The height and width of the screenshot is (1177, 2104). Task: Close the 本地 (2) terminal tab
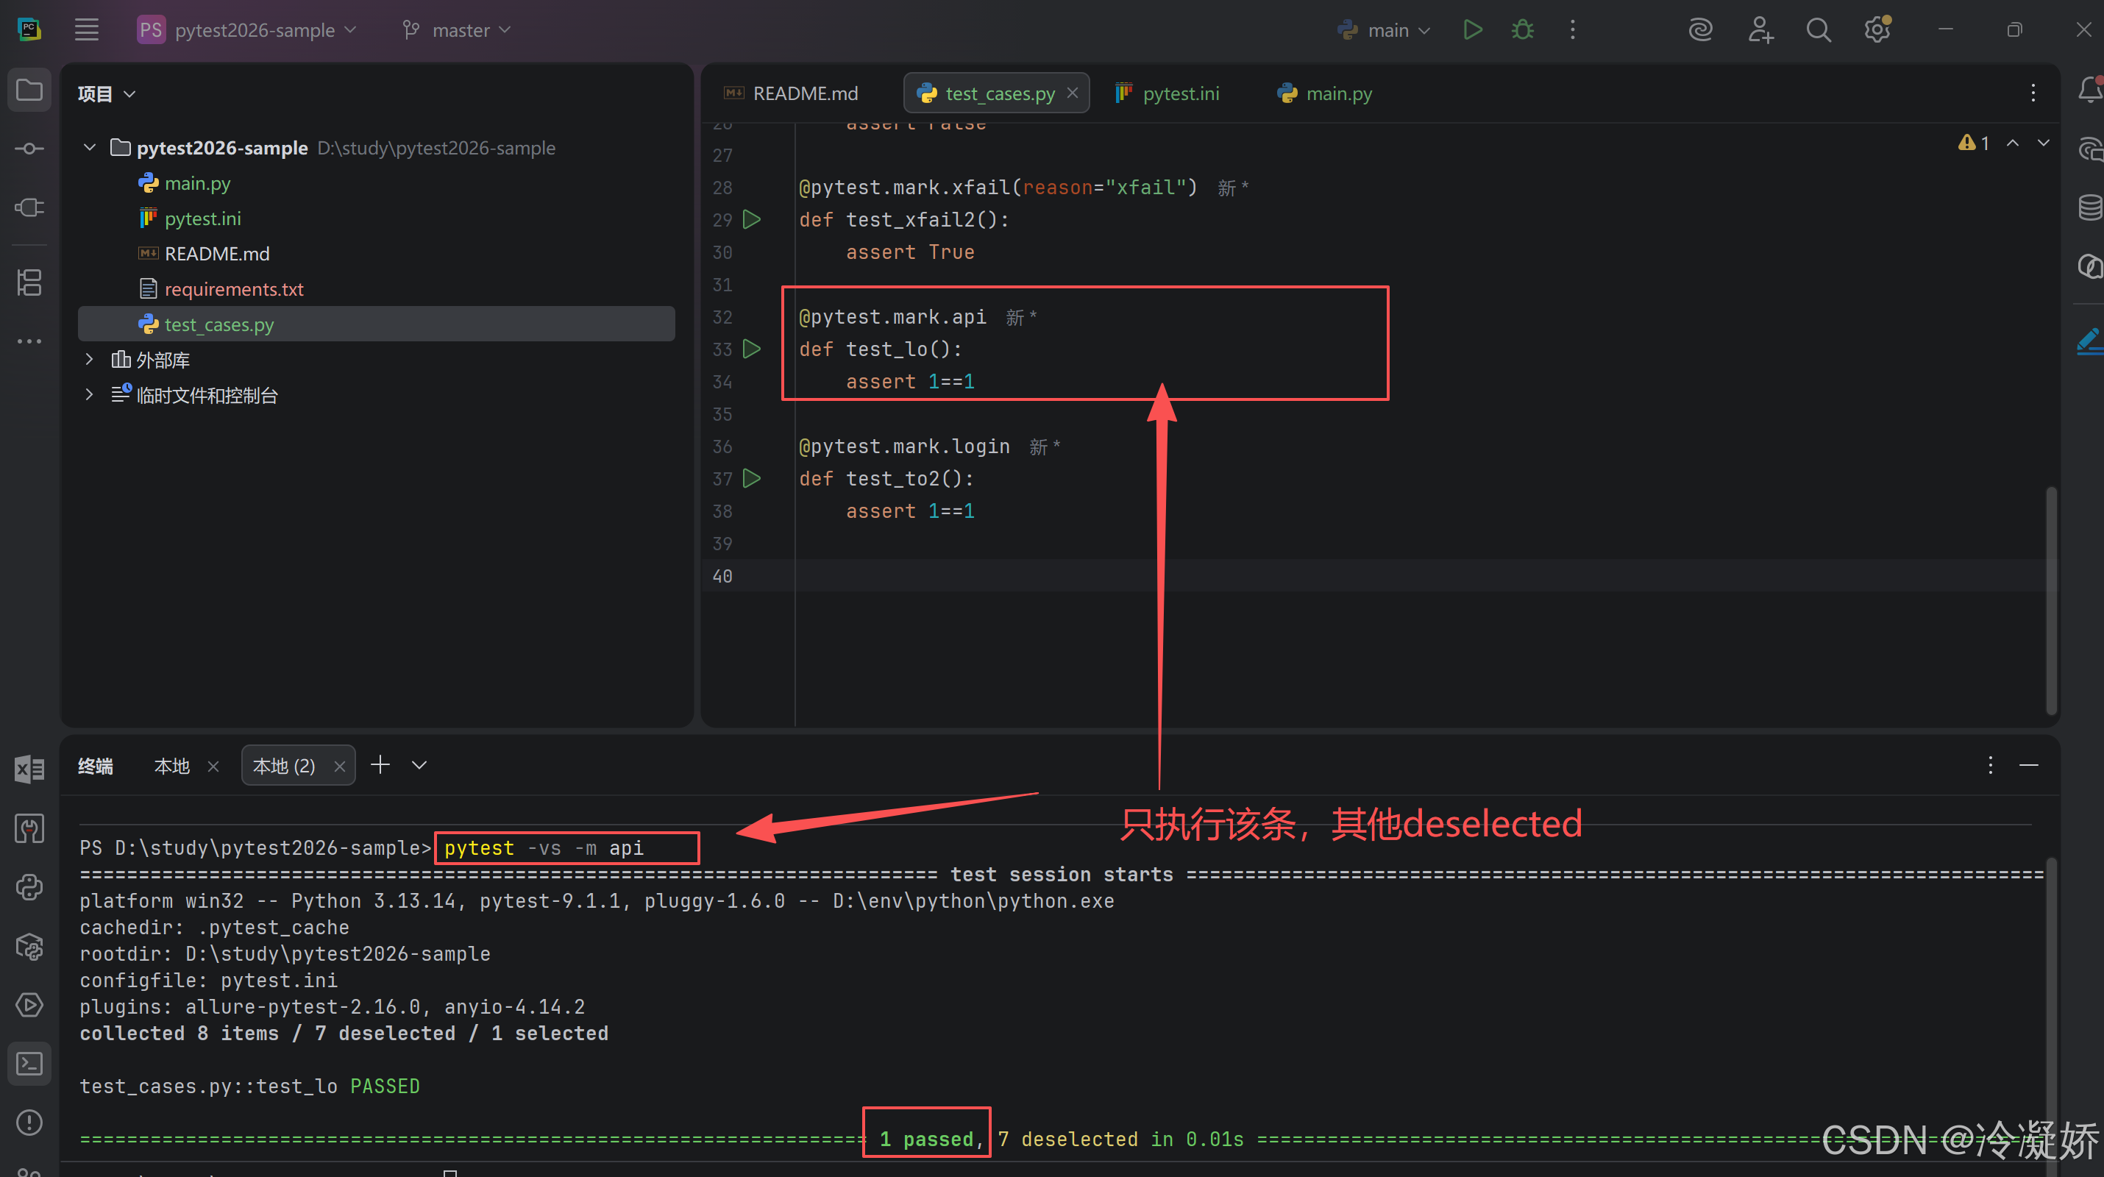click(340, 766)
